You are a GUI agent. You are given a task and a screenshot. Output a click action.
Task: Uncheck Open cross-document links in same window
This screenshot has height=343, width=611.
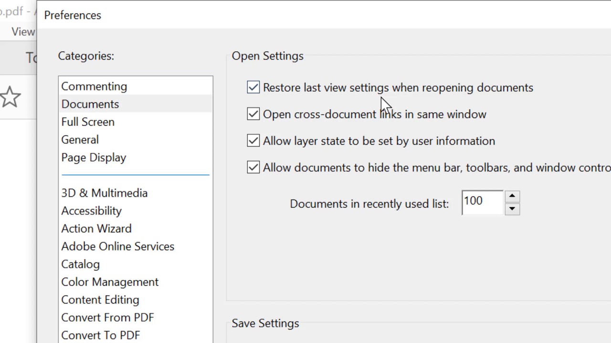[x=253, y=114]
